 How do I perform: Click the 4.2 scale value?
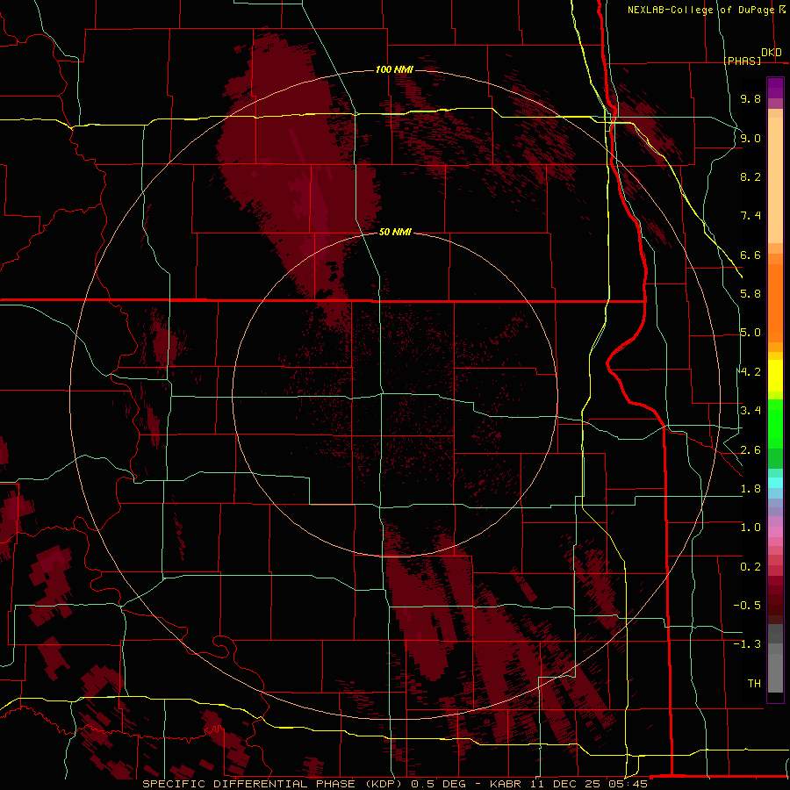(750, 372)
